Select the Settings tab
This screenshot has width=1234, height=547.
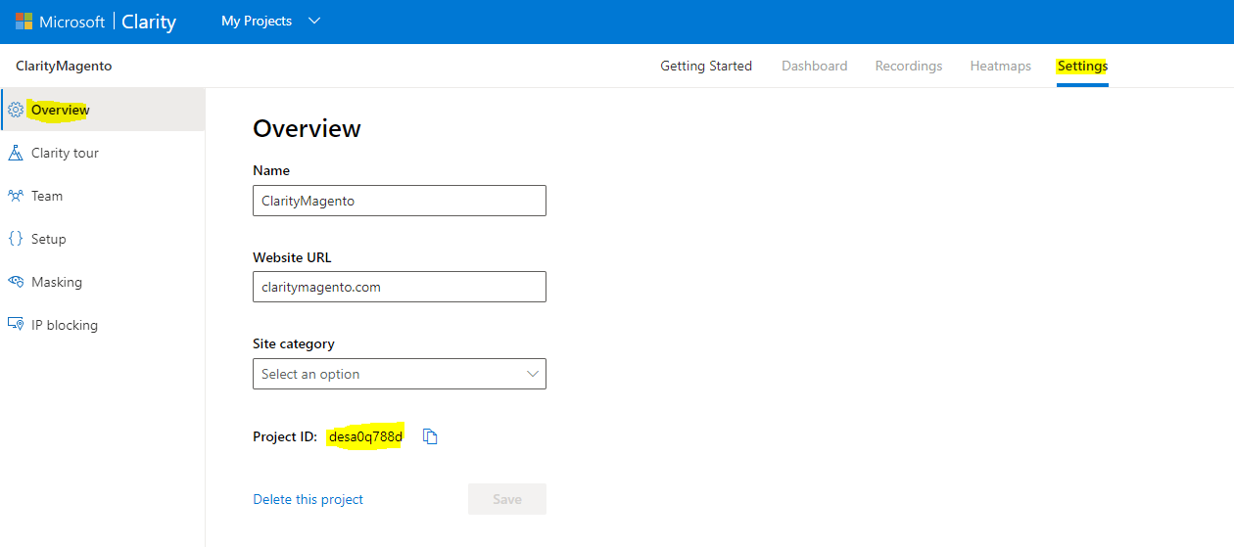pos(1082,67)
